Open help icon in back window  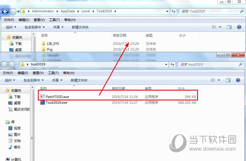(239, 27)
